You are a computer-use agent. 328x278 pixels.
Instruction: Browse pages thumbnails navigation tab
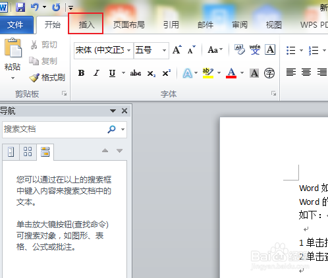coord(28,152)
